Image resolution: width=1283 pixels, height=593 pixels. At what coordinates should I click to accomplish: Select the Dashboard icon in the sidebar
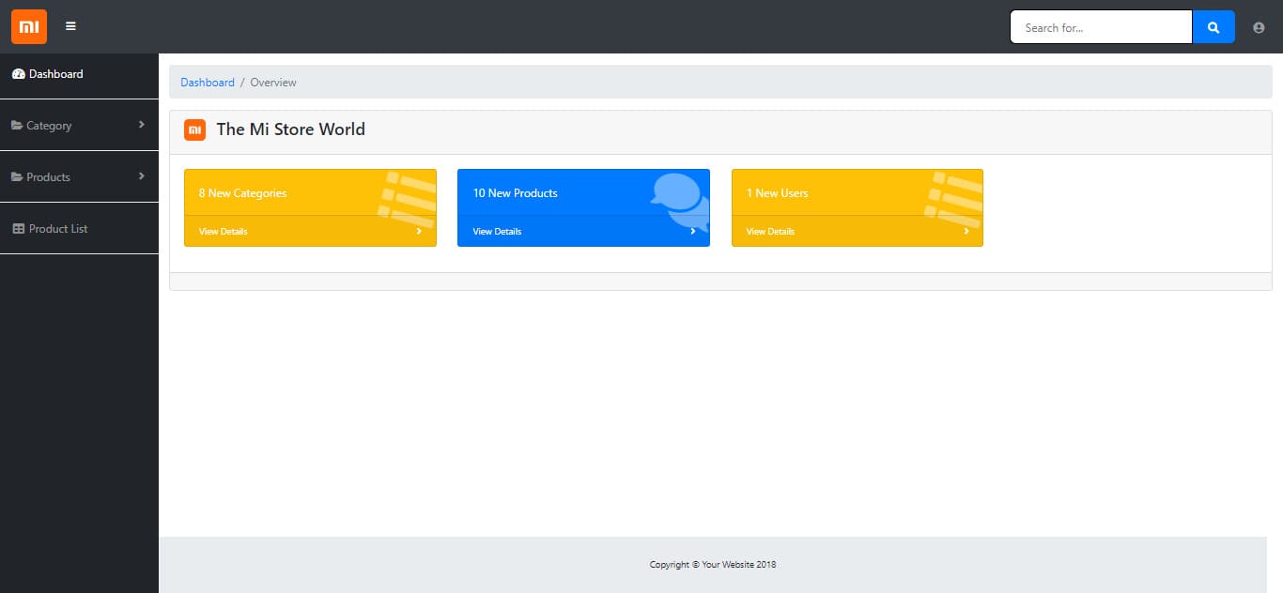(x=19, y=74)
